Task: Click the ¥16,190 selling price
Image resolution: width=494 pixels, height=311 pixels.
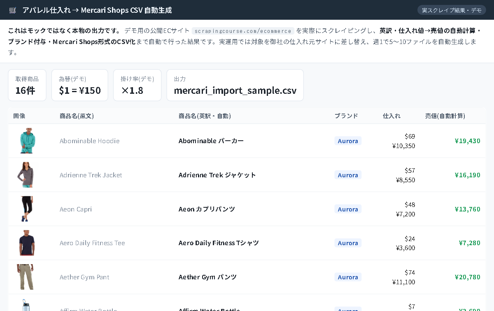Action: coord(467,175)
